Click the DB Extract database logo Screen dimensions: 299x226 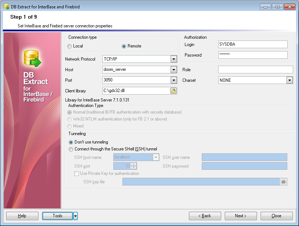click(32, 58)
